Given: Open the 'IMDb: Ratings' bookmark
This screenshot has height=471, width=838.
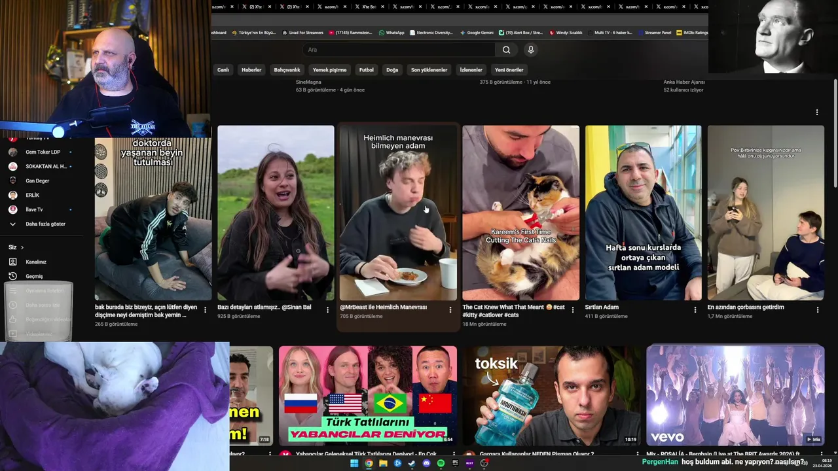Looking at the screenshot, I should (692, 32).
